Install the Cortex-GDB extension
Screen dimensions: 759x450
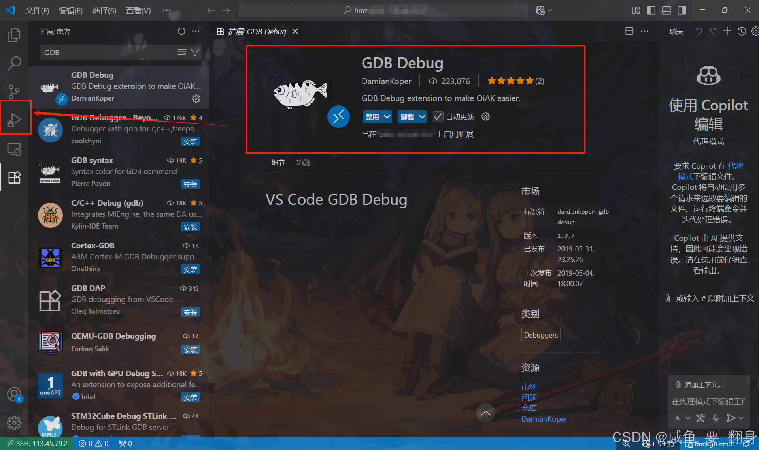tap(191, 269)
